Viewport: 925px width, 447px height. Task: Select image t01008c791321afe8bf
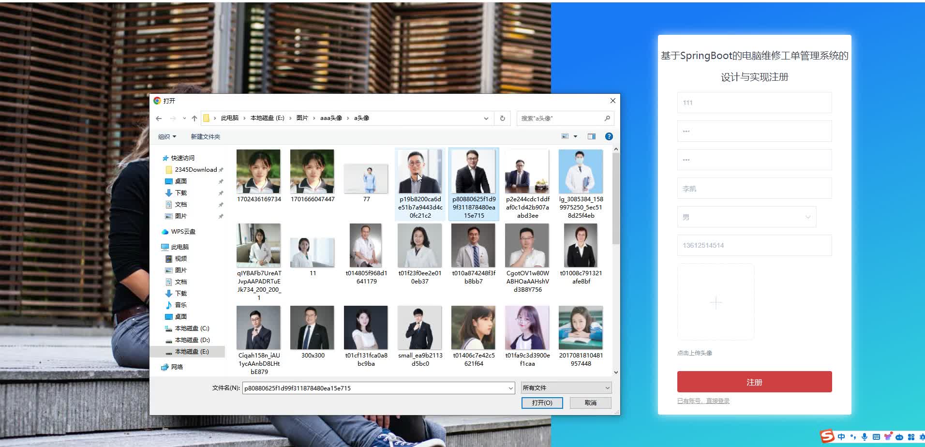581,254
